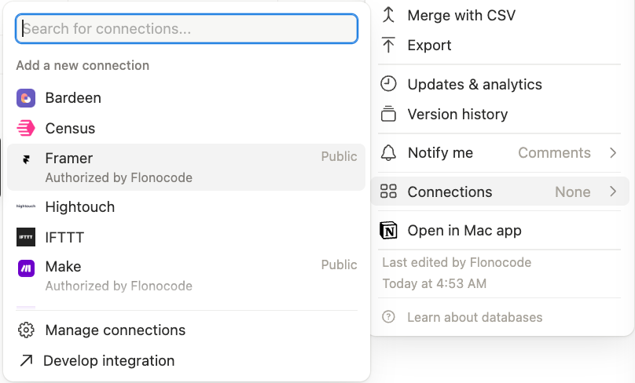The width and height of the screenshot is (635, 383).
Task: Open Version history
Action: click(x=499, y=114)
